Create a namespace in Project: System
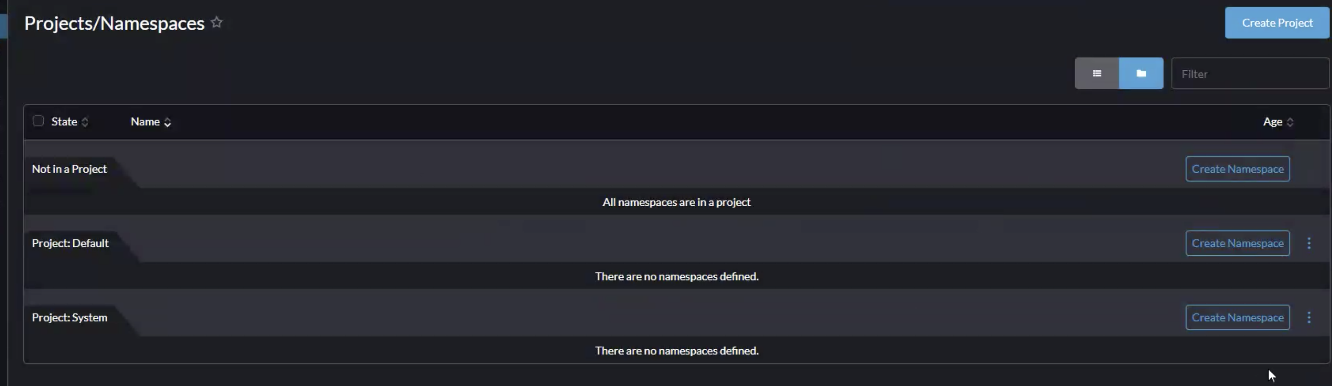Screen dimensions: 1332x386 coord(1237,317)
